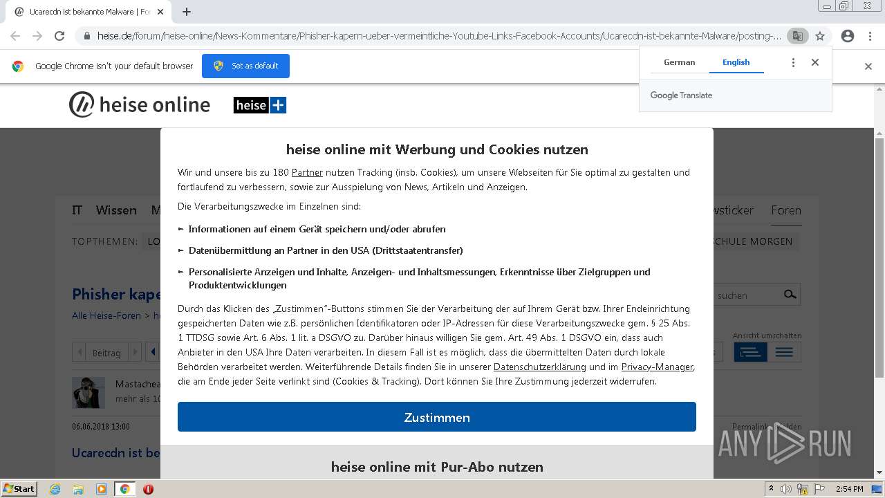Screen dimensions: 885x498
Task: Open a new Chrome tab
Action: pos(187,12)
